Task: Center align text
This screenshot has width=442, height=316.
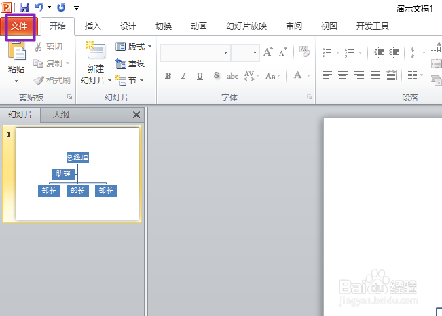Action: [x=343, y=75]
